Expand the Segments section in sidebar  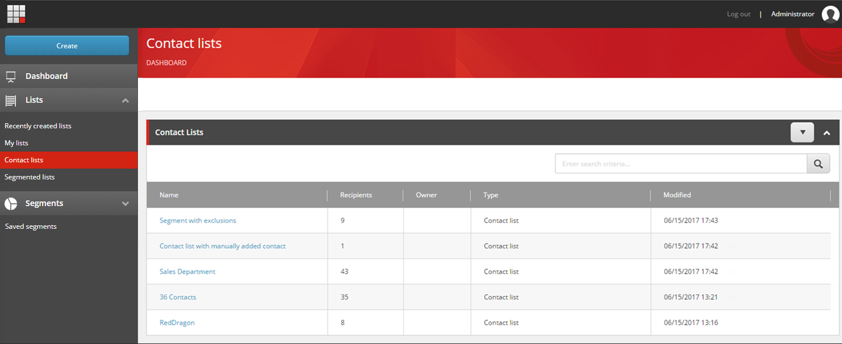click(125, 203)
